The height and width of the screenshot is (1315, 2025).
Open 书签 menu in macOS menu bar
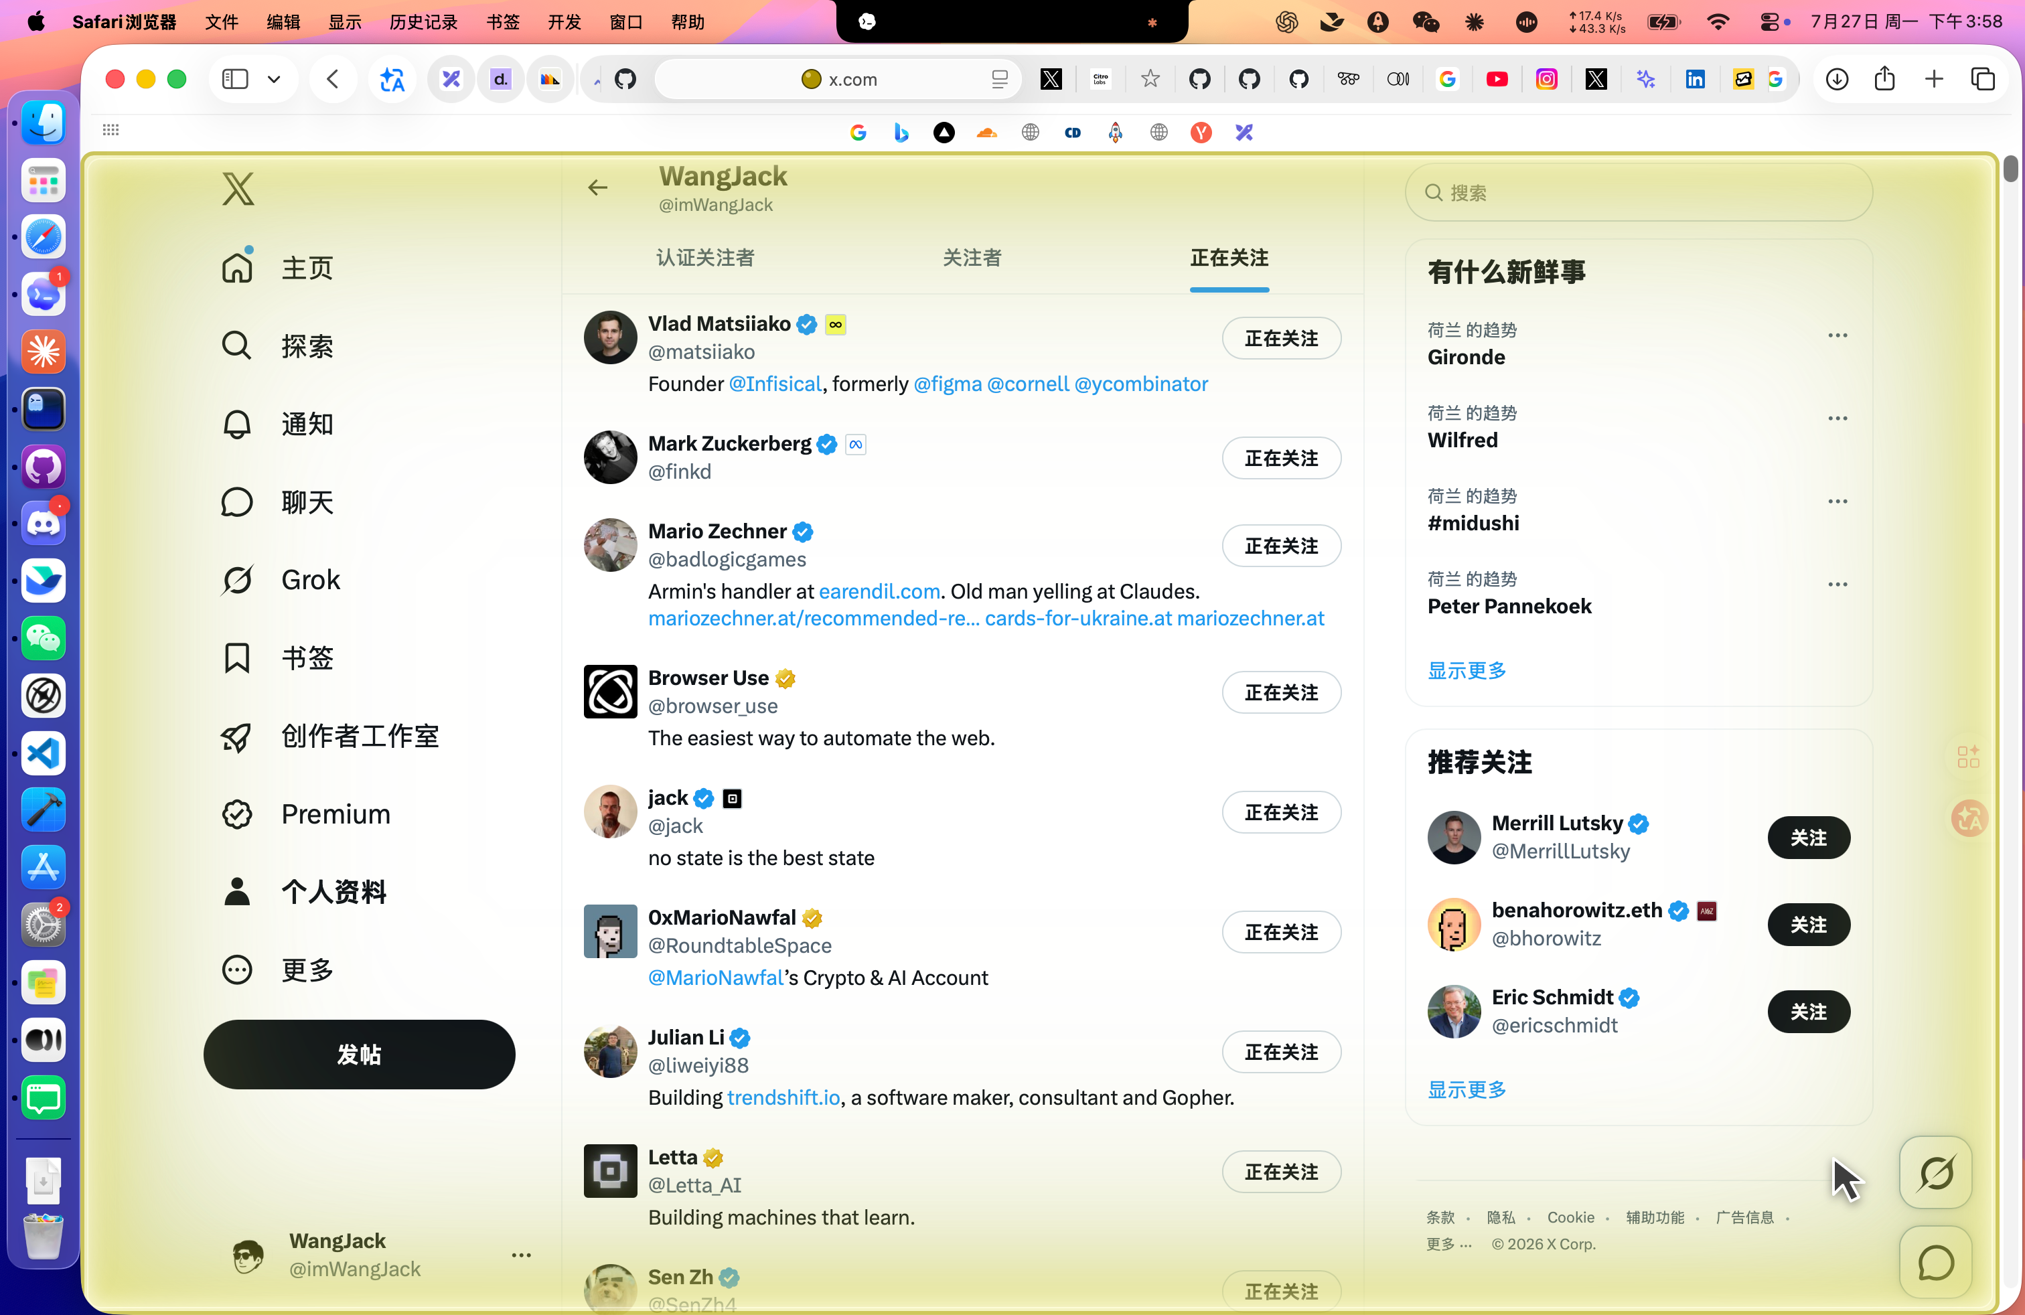tap(502, 21)
